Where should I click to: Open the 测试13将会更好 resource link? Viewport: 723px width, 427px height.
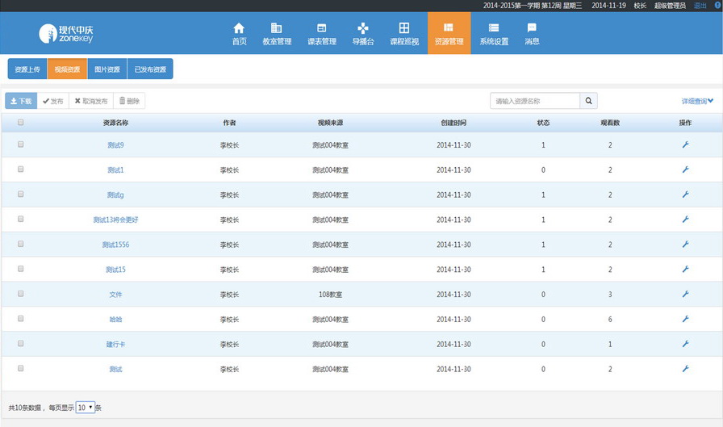pyautogui.click(x=115, y=220)
